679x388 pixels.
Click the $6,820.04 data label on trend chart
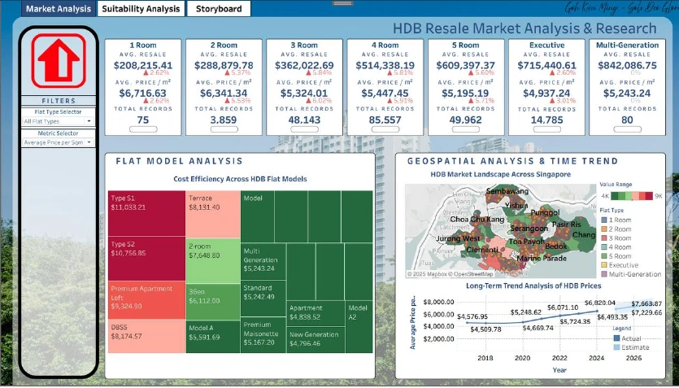[600, 303]
